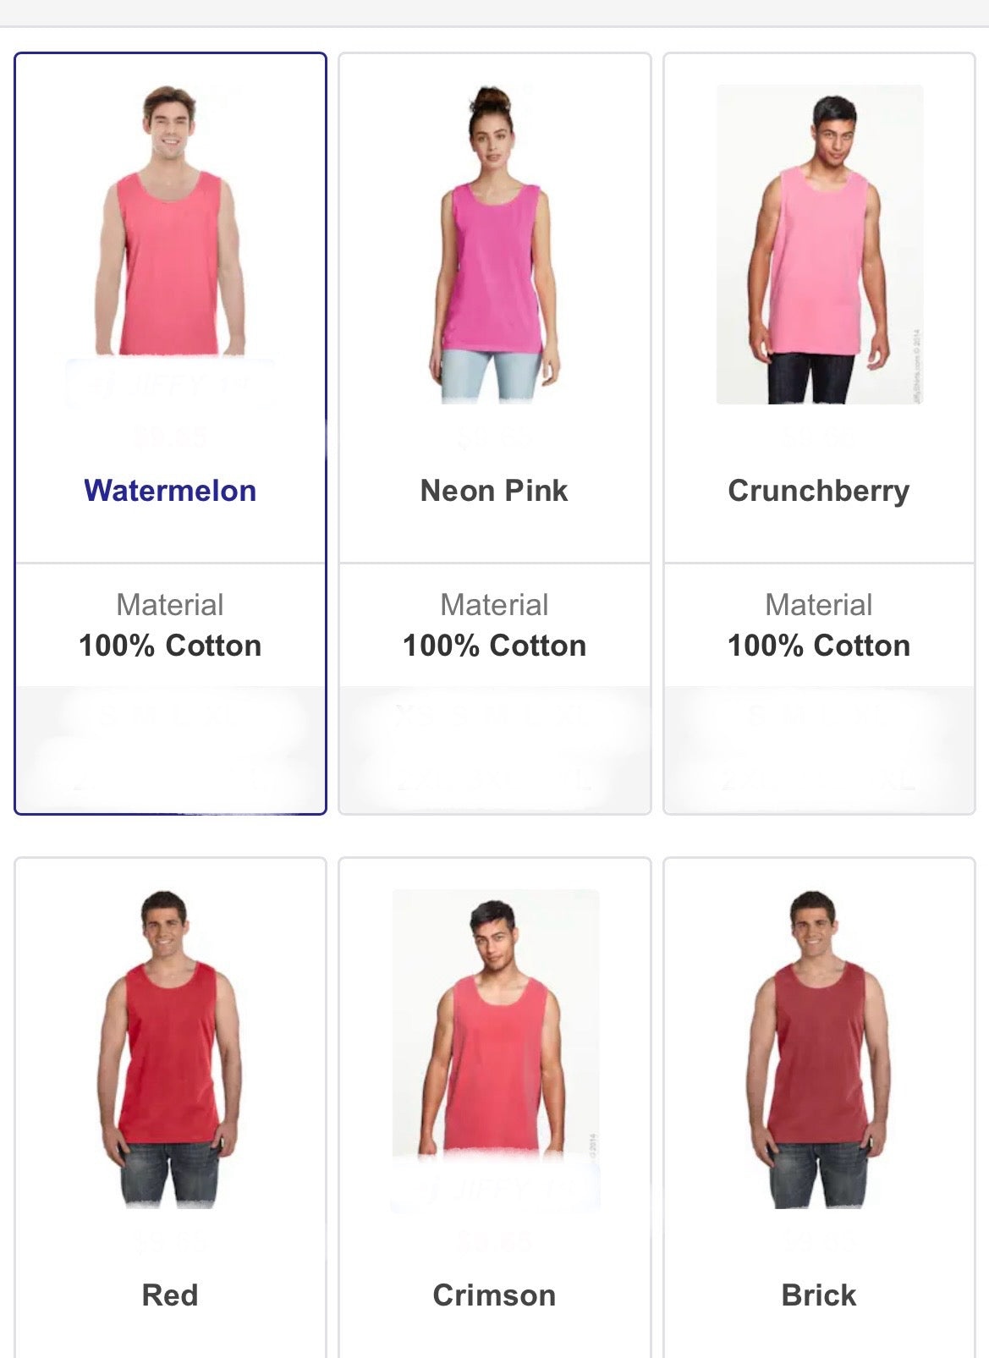Select the Neon Pink color label
Screen dimensions: 989x1358
[x=494, y=491]
